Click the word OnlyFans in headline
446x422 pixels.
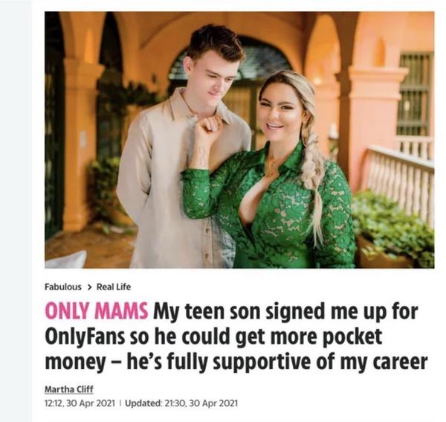pos(85,337)
